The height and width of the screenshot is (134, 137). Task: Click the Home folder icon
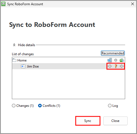(x=14, y=60)
